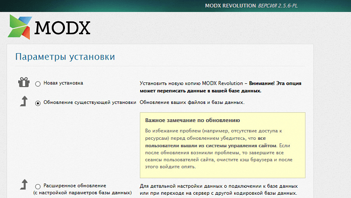Click the label Новая установка

point(64,83)
